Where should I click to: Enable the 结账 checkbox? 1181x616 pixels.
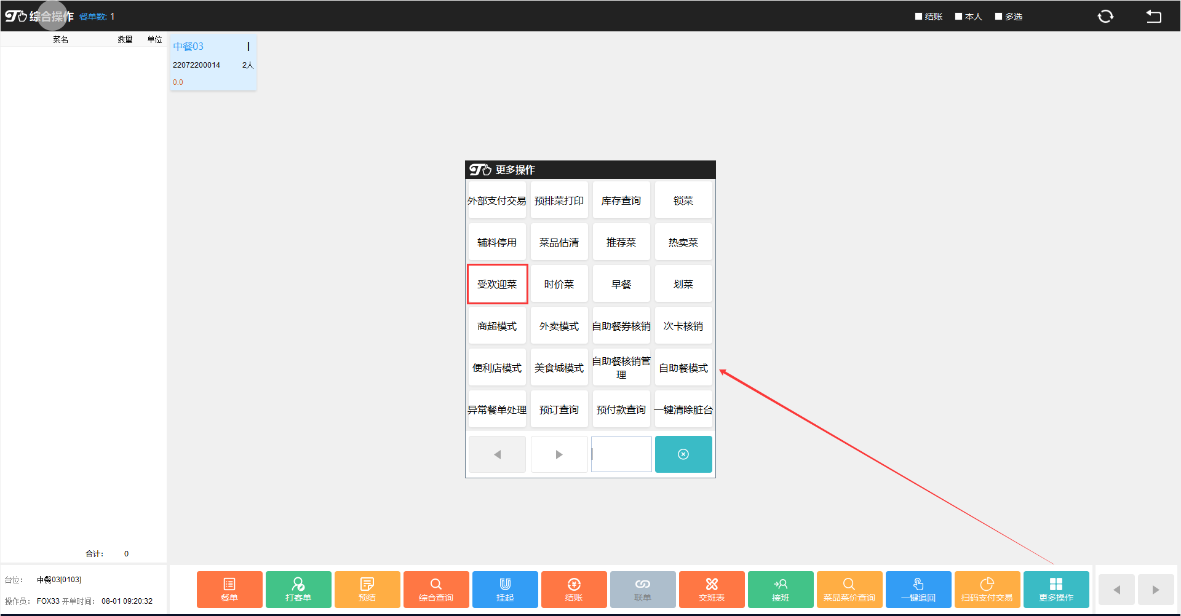click(x=919, y=17)
